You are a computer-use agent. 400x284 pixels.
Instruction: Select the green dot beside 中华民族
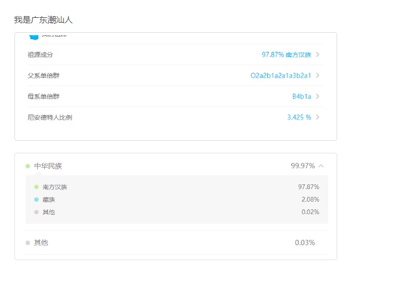pyautogui.click(x=28, y=166)
